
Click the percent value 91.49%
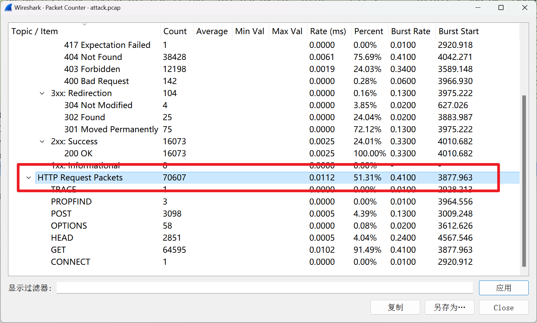coord(368,250)
